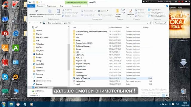The width and height of the screenshot is (191, 107).
Task: Click the help question mark icon
Action: coord(167,6)
